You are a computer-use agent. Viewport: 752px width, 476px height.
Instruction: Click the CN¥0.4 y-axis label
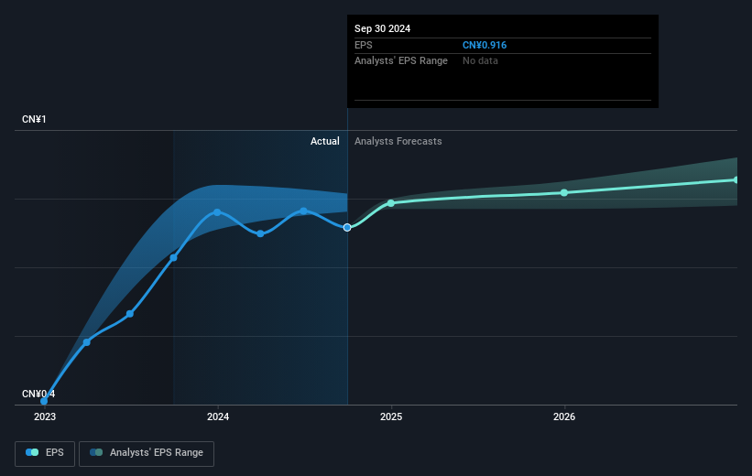point(38,394)
